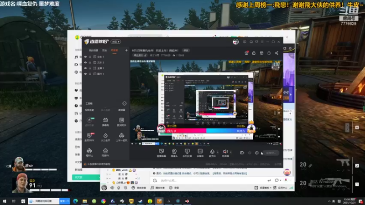Expand the chat bubble dropdown arrow
The height and width of the screenshot is (205, 365).
[281, 180]
